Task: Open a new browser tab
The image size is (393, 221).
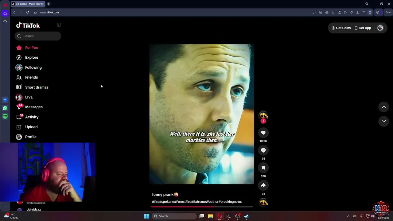Action: [x=49, y=4]
